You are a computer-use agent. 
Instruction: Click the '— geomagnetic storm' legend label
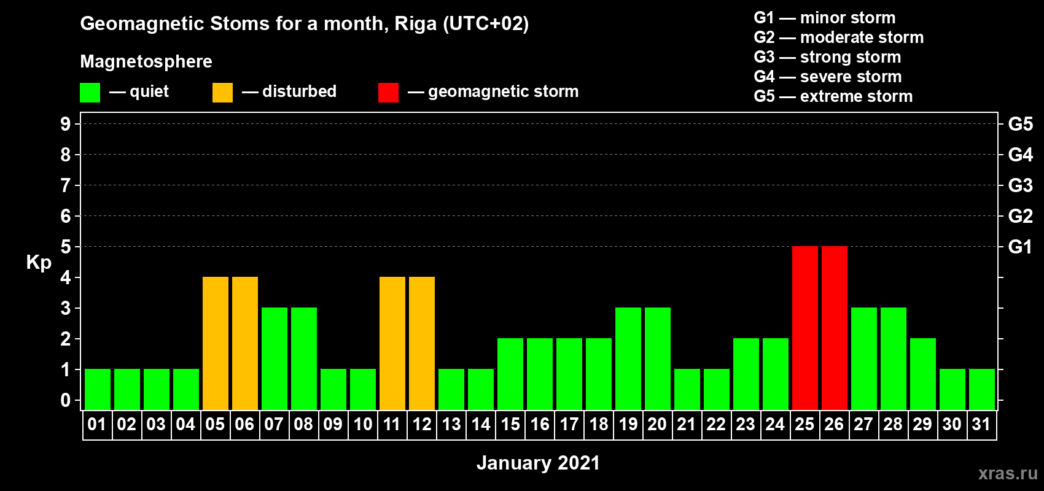pos(493,92)
